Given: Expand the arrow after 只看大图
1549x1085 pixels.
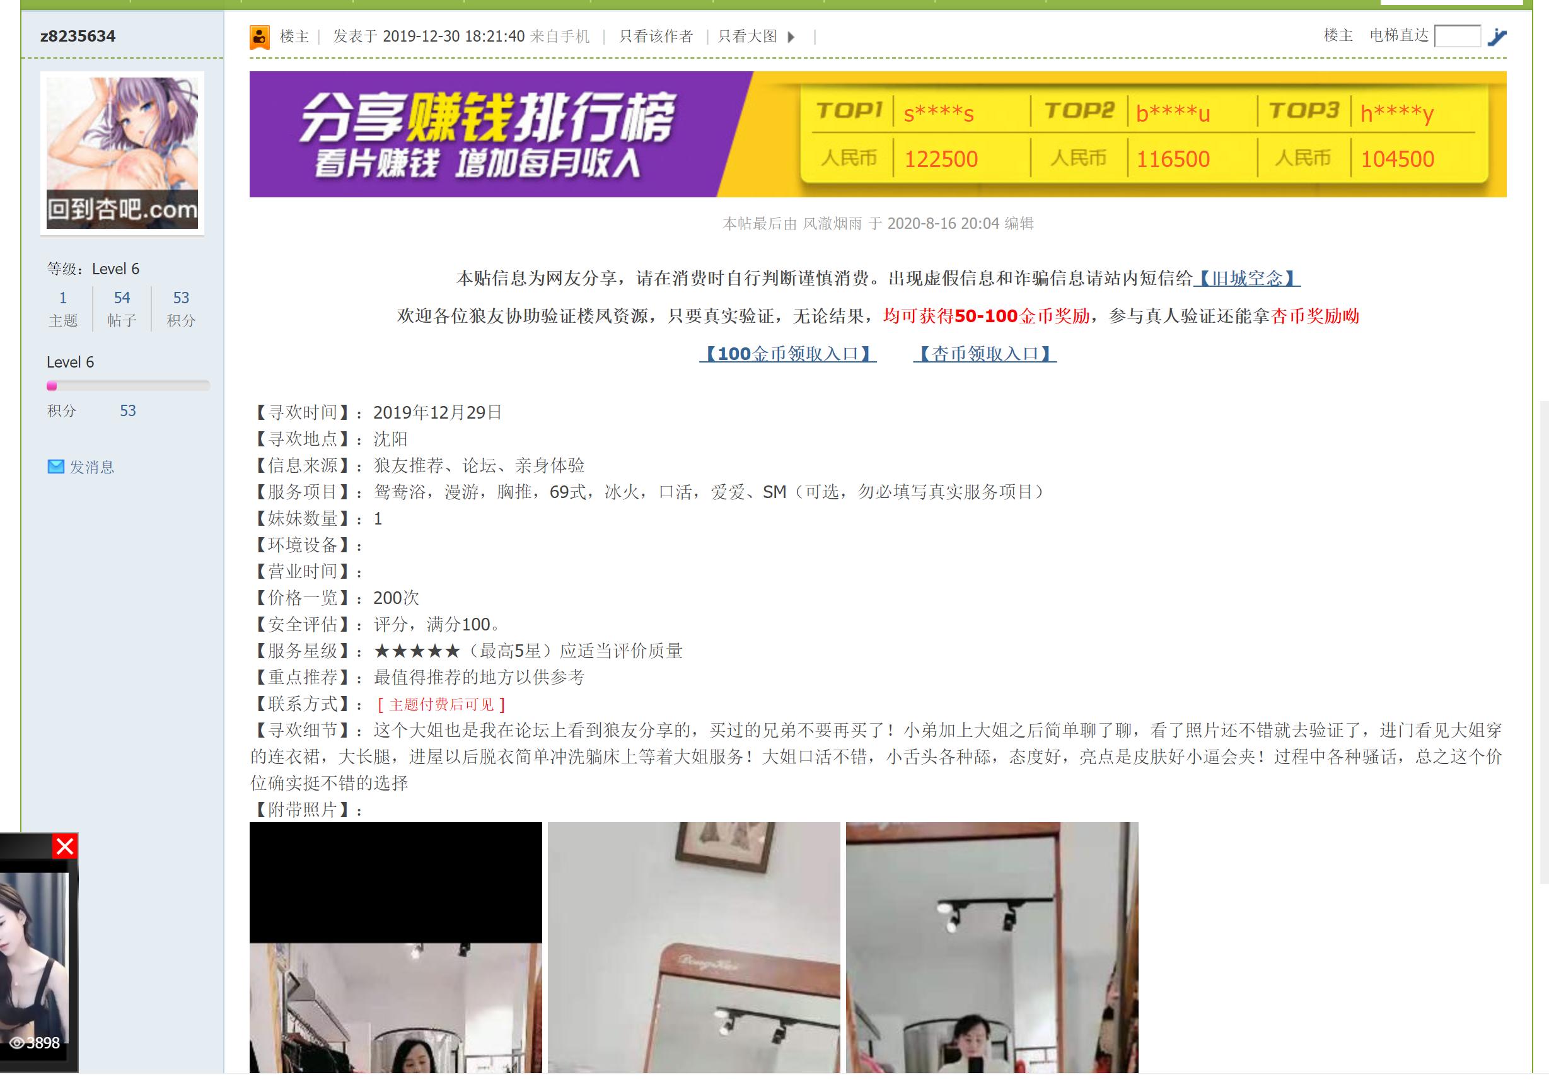Looking at the screenshot, I should (792, 37).
